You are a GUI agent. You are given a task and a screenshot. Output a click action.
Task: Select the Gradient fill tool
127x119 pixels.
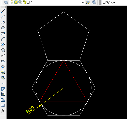(3, 94)
